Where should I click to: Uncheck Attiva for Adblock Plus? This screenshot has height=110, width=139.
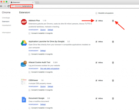click(96, 21)
